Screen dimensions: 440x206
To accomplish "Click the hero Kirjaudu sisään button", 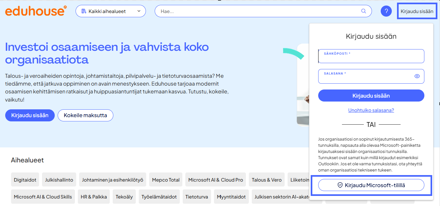I will tap(30, 115).
